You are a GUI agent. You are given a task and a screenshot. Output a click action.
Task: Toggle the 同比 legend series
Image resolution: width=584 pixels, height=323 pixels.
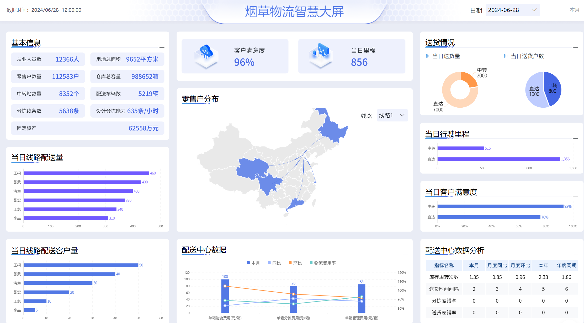[274, 263]
